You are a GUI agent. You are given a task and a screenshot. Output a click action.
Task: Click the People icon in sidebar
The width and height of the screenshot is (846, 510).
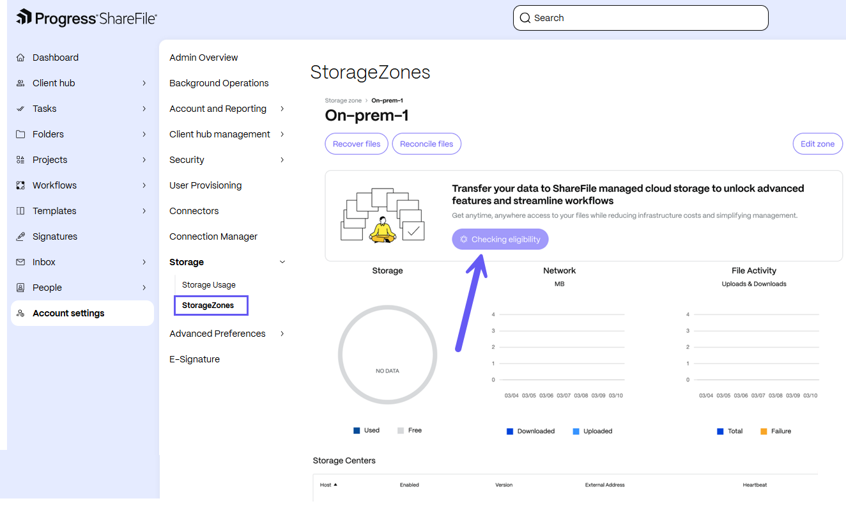(20, 288)
